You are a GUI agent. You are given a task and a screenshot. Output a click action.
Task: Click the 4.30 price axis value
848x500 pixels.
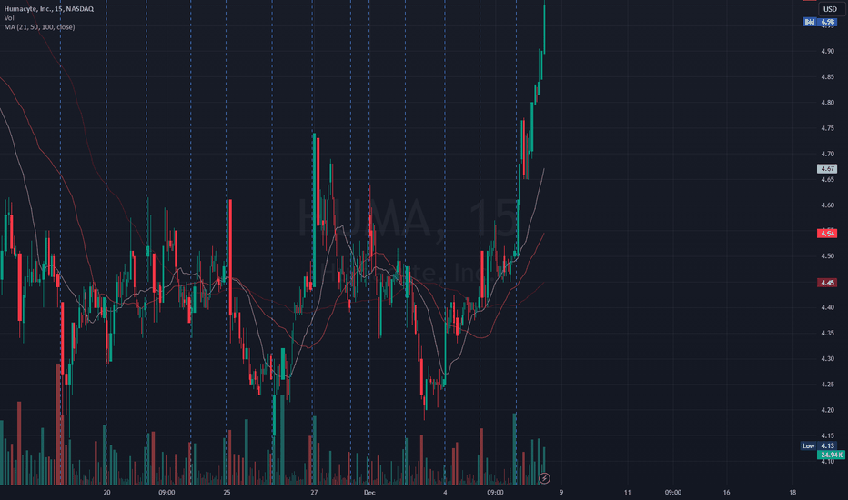(x=827, y=359)
